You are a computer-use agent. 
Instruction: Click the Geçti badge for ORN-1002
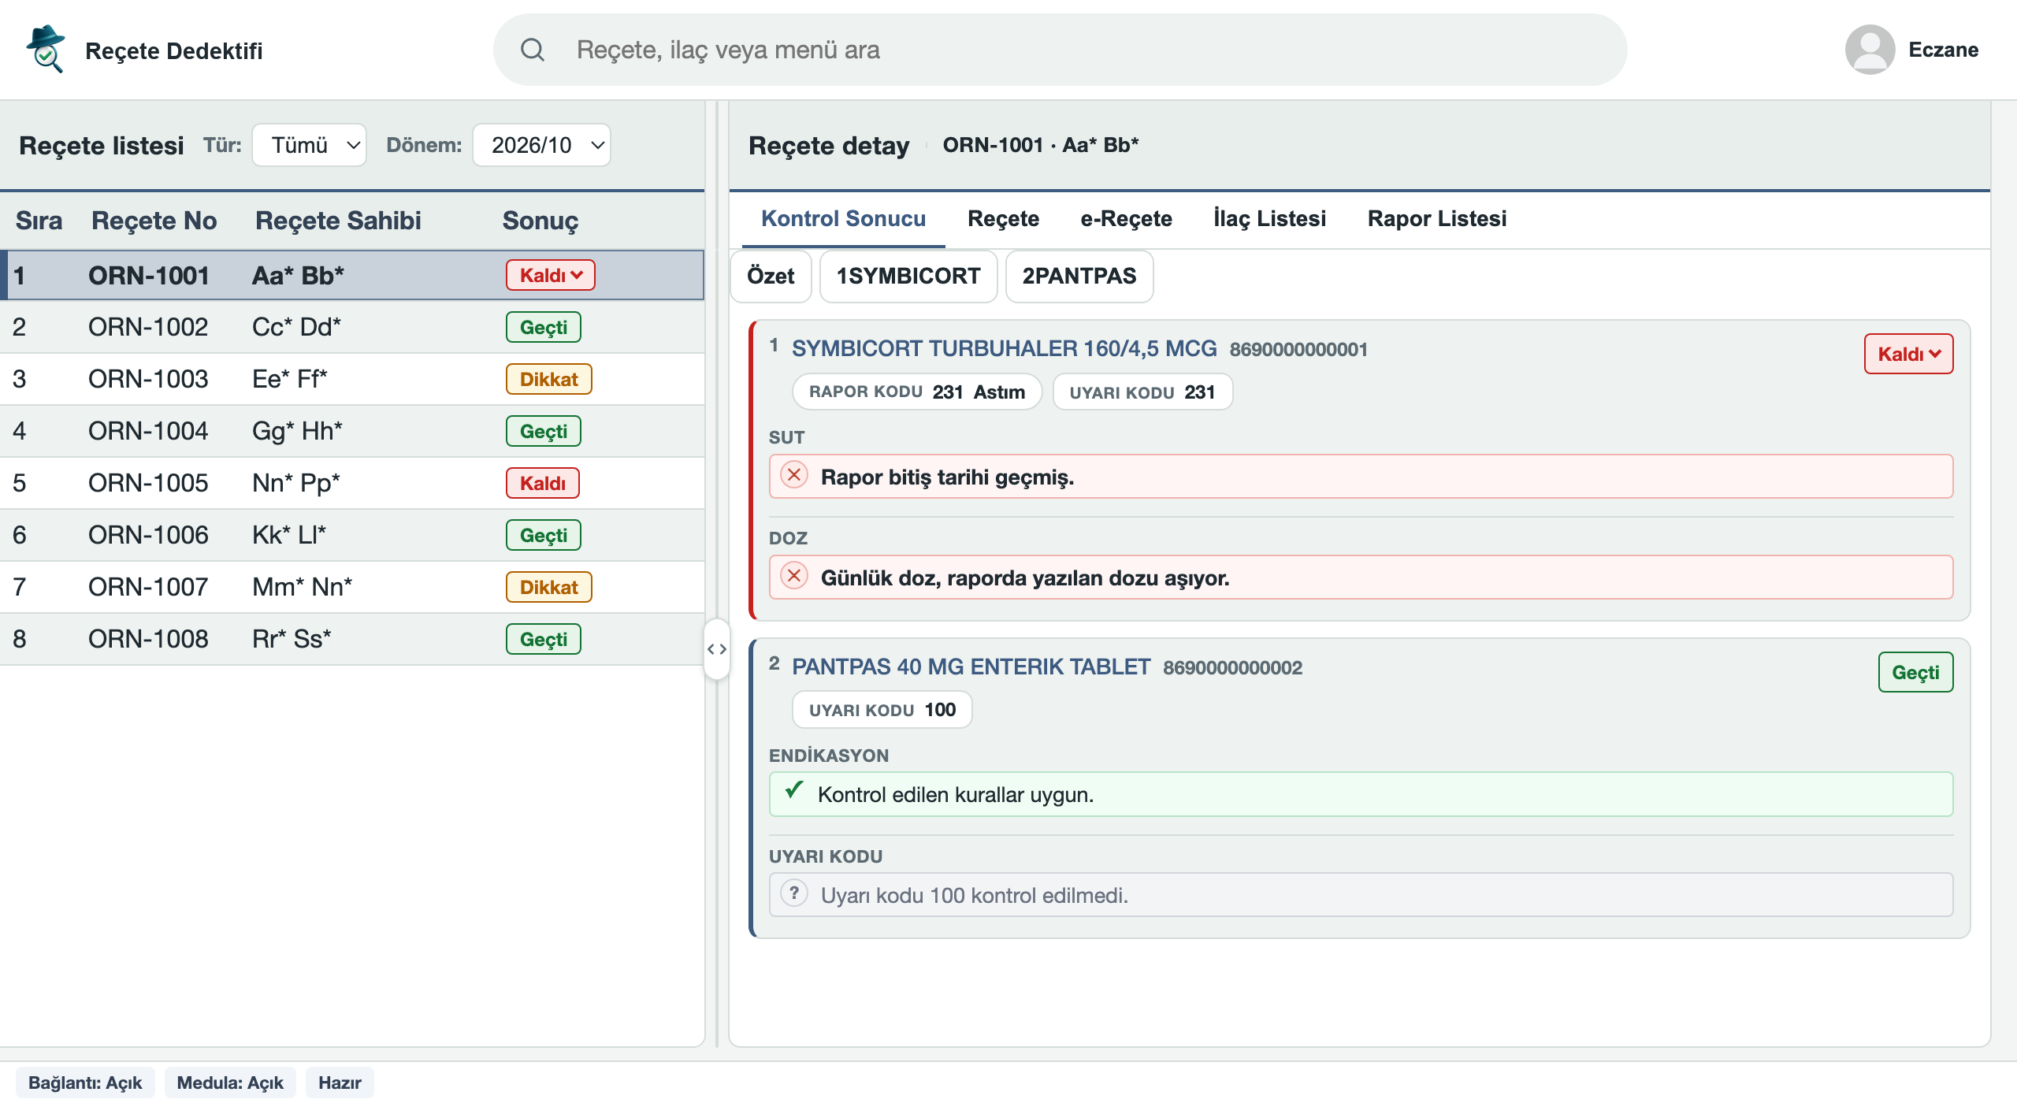click(544, 327)
